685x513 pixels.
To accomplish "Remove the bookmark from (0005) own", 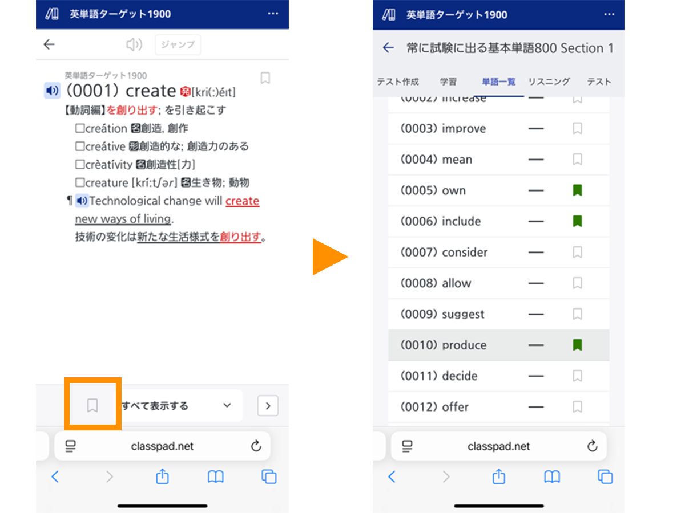I will [x=577, y=190].
